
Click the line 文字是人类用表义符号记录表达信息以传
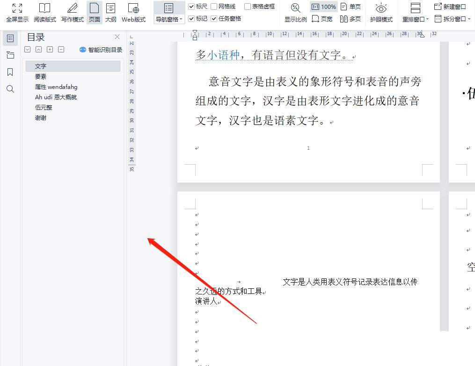click(350, 282)
